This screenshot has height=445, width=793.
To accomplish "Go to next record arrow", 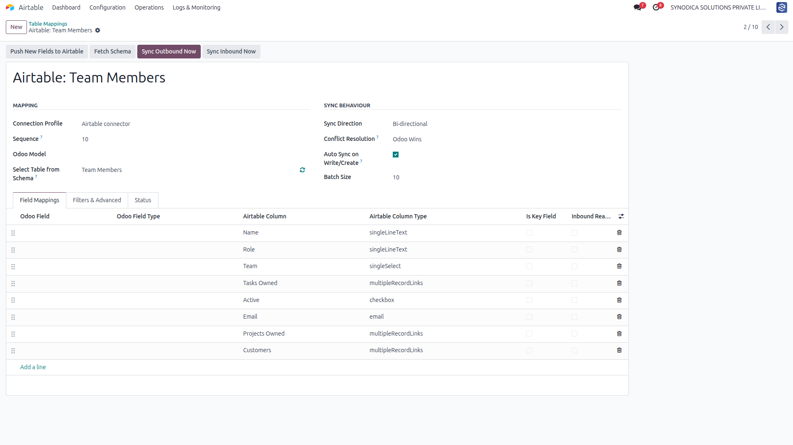I will coord(782,27).
